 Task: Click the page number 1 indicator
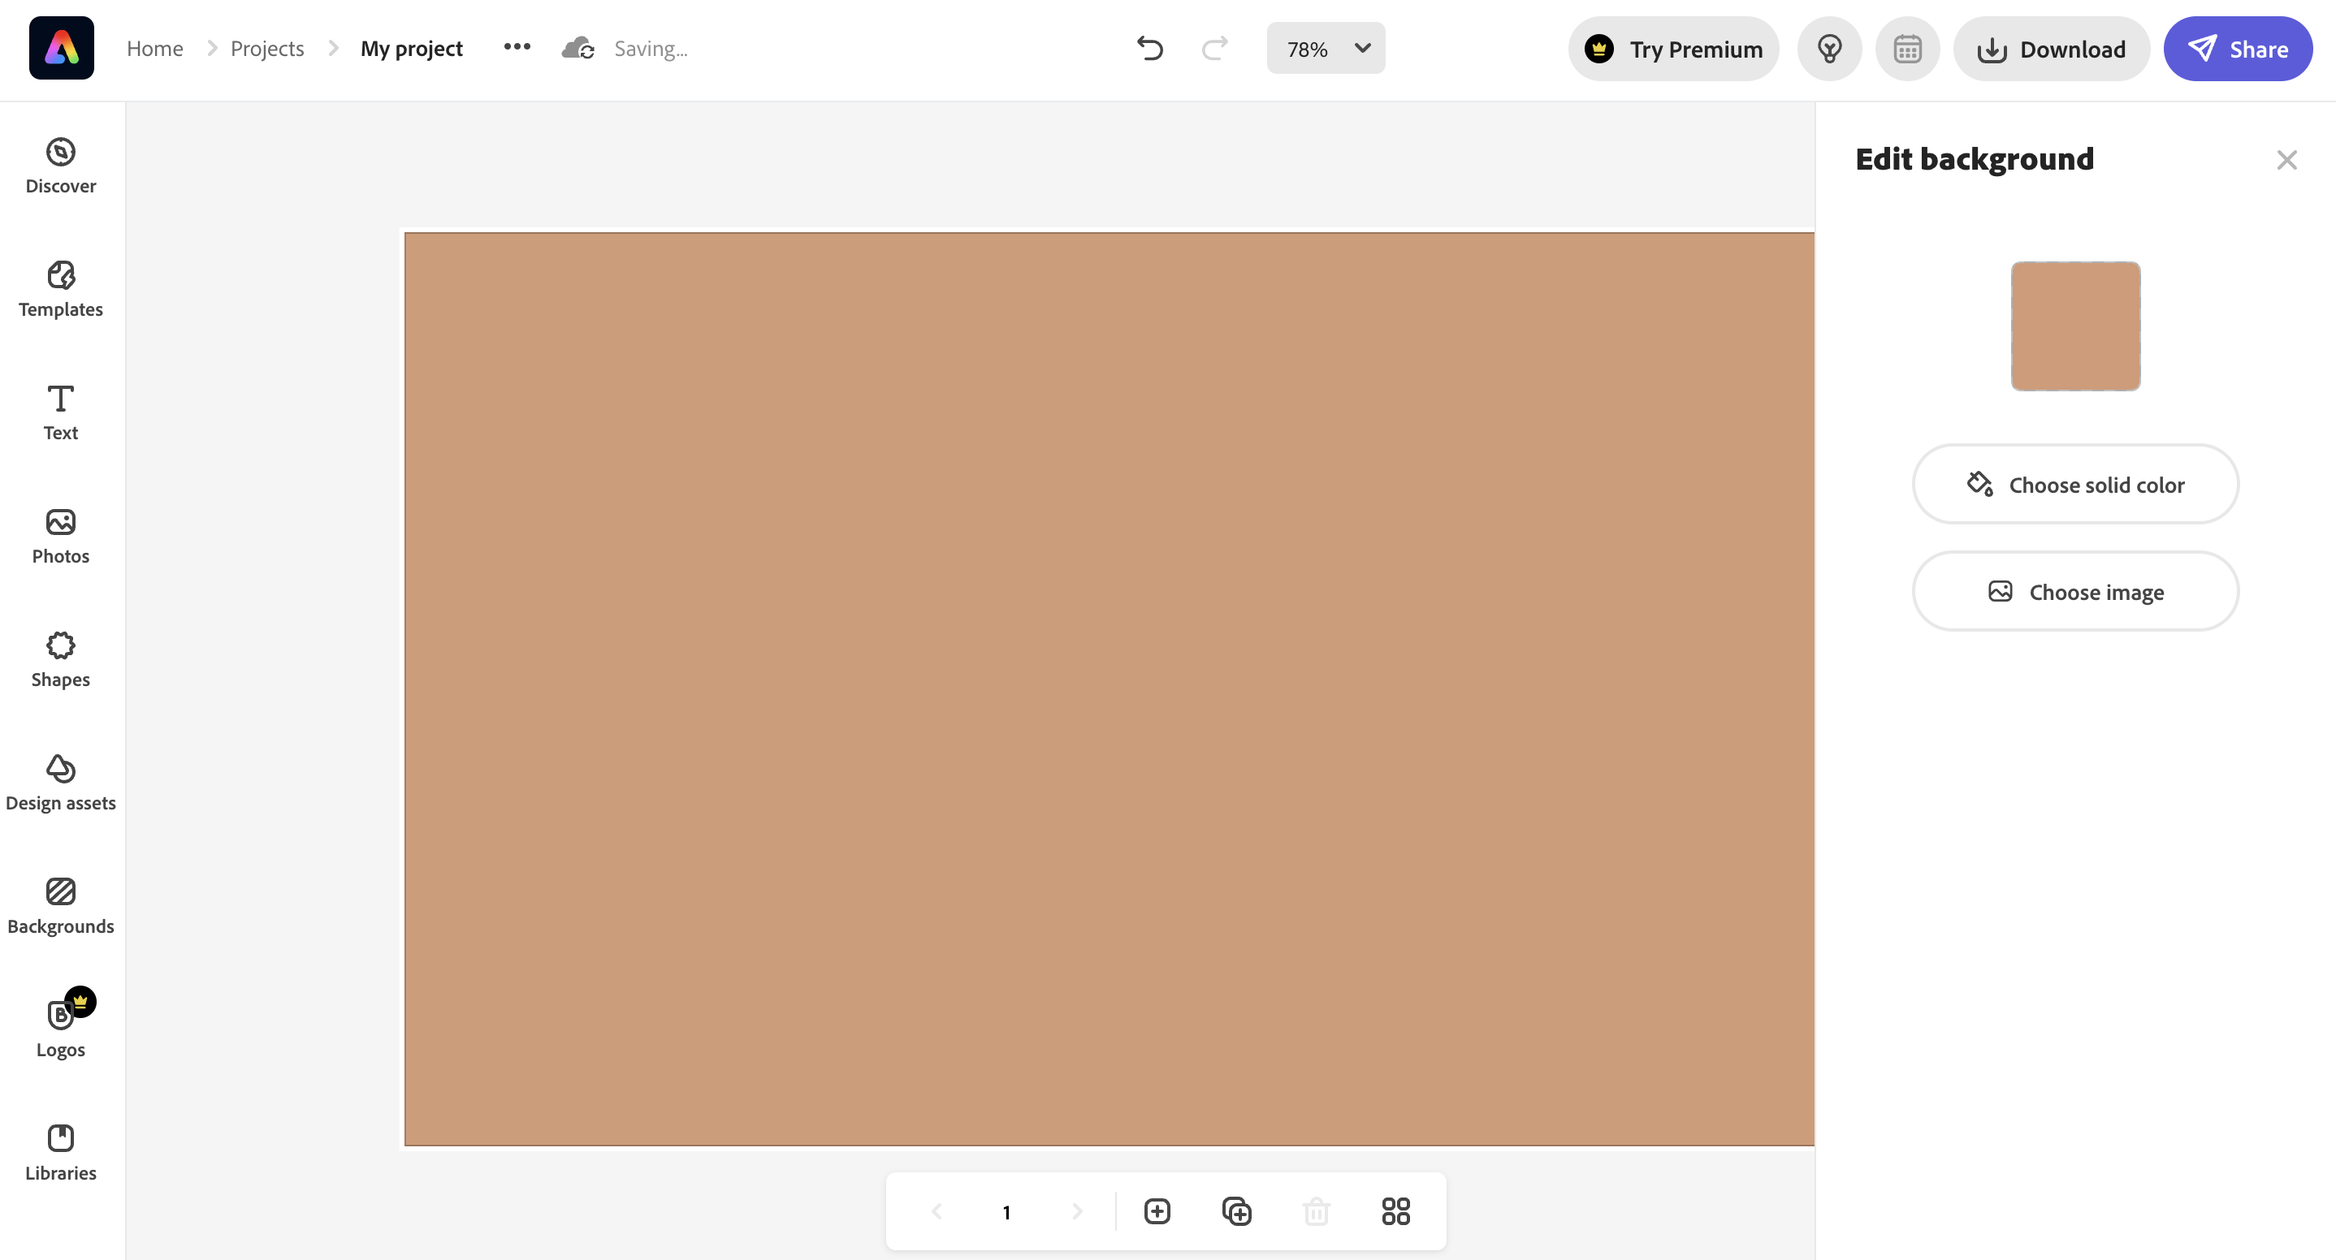click(1006, 1212)
